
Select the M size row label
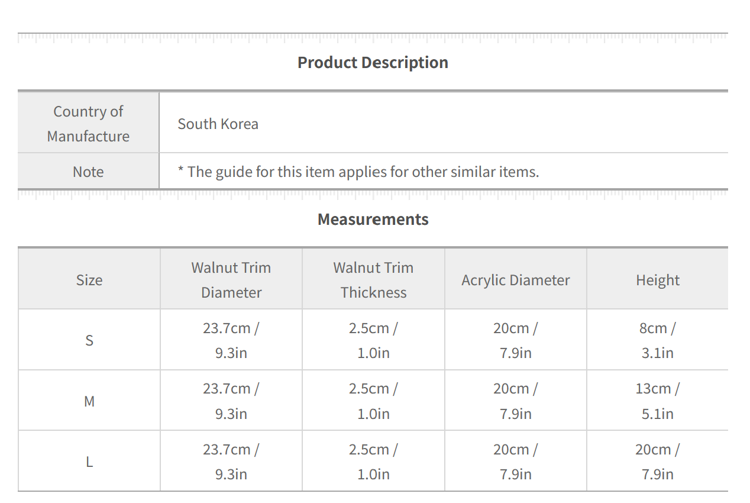[89, 402]
